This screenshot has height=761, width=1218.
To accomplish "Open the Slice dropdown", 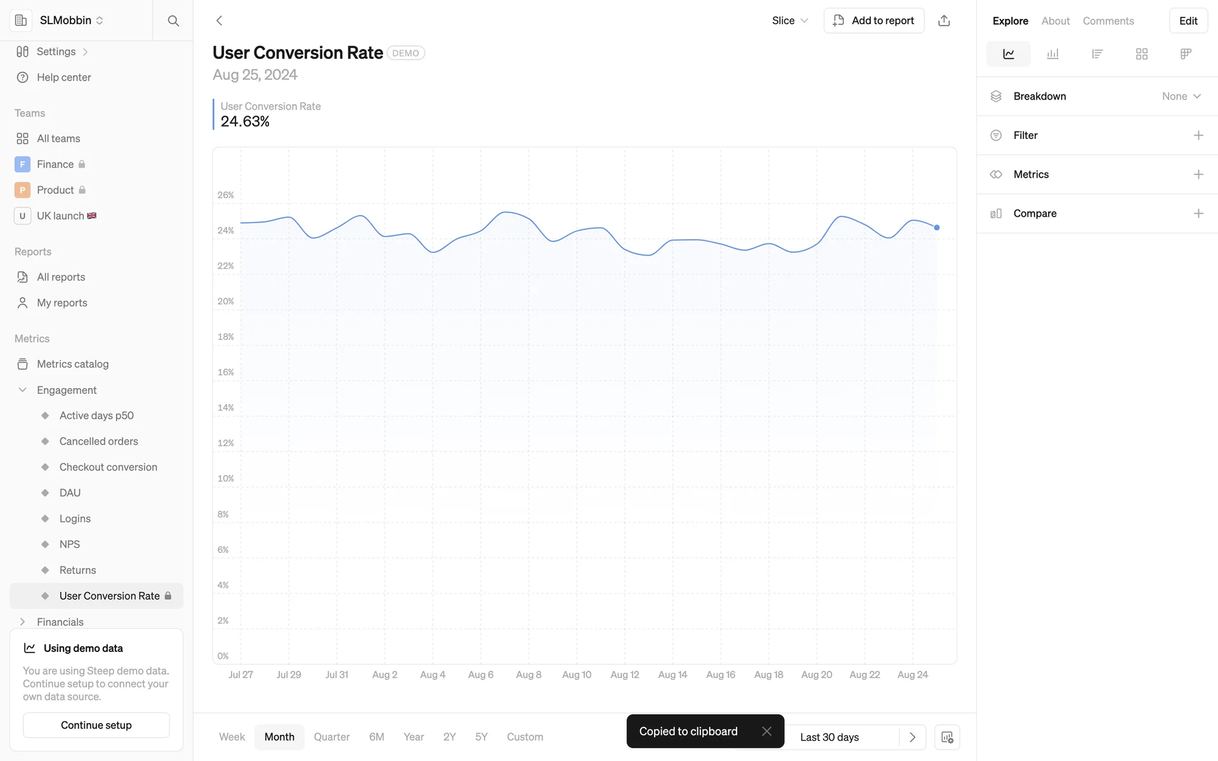I will point(789,21).
